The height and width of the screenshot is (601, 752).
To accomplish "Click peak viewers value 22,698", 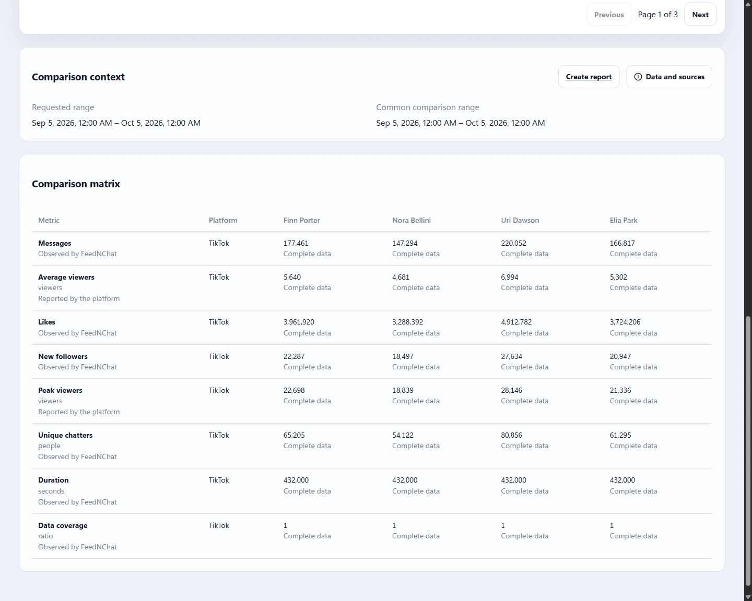I will pyautogui.click(x=294, y=390).
